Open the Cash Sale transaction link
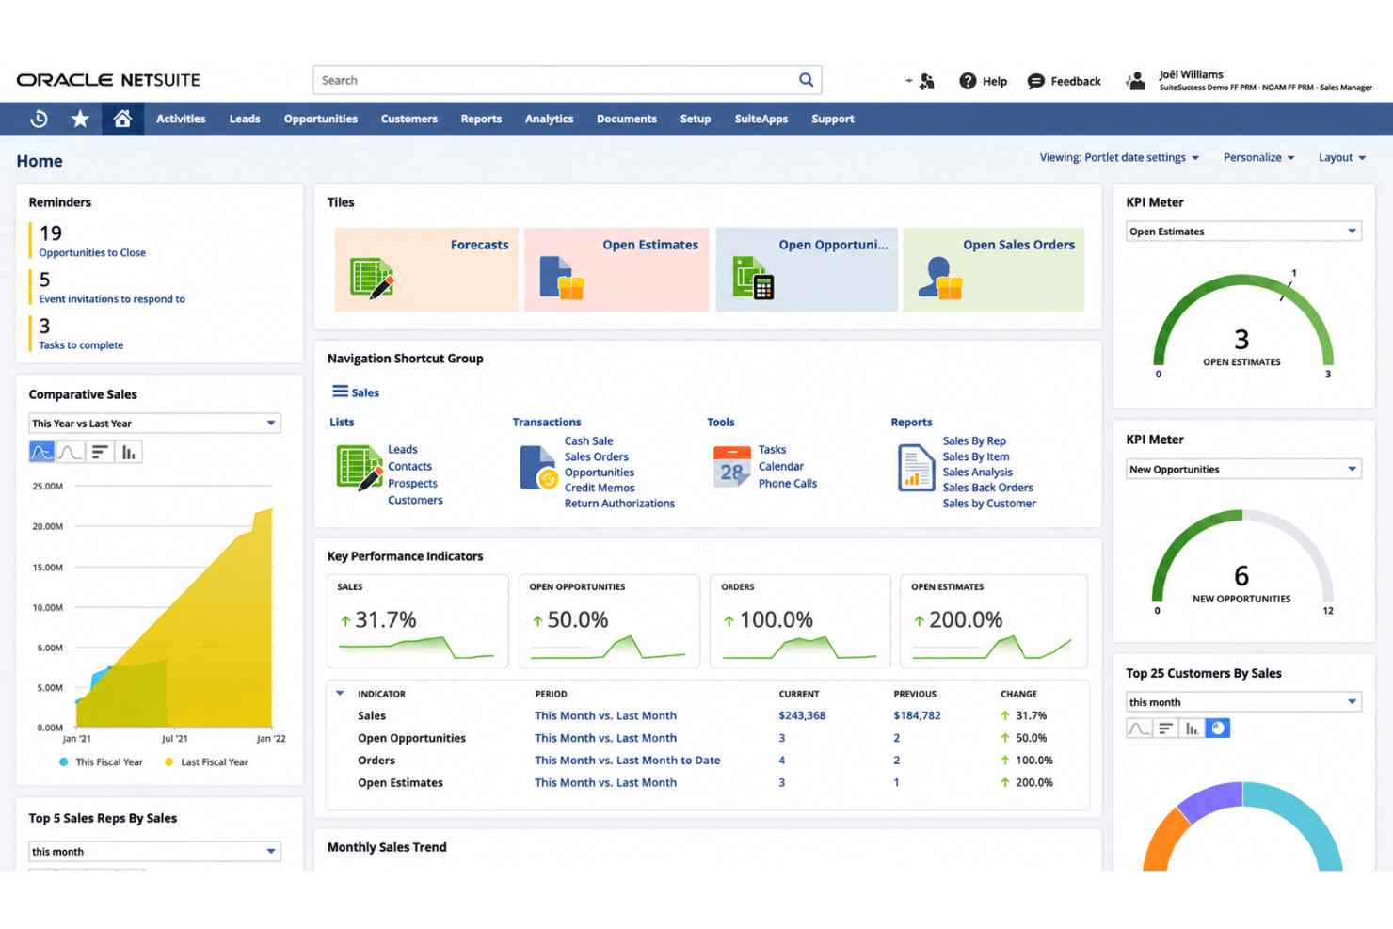Screen dimensions: 1393x929 coord(588,440)
